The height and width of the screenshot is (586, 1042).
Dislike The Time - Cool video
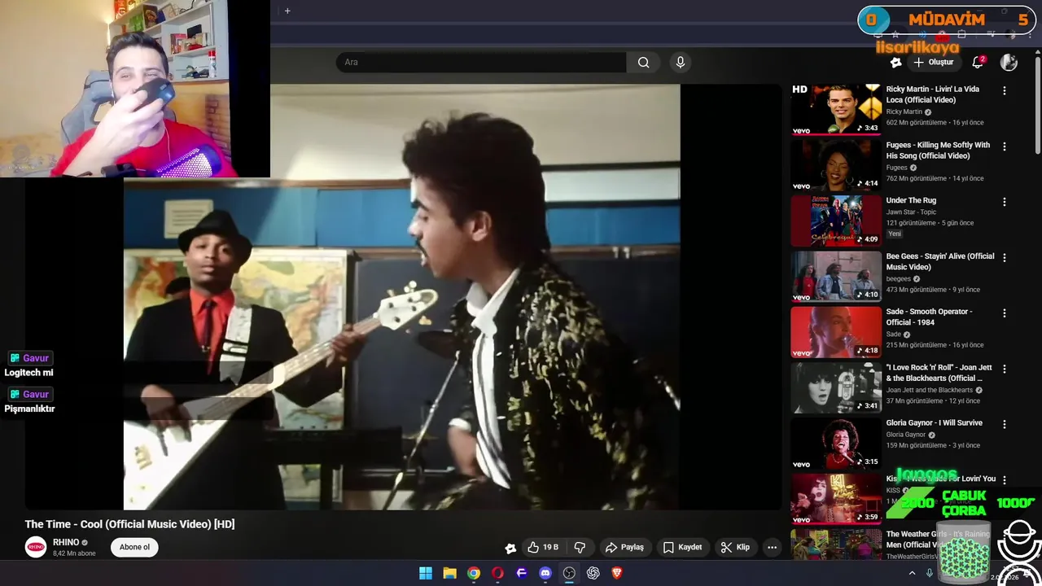[580, 548]
